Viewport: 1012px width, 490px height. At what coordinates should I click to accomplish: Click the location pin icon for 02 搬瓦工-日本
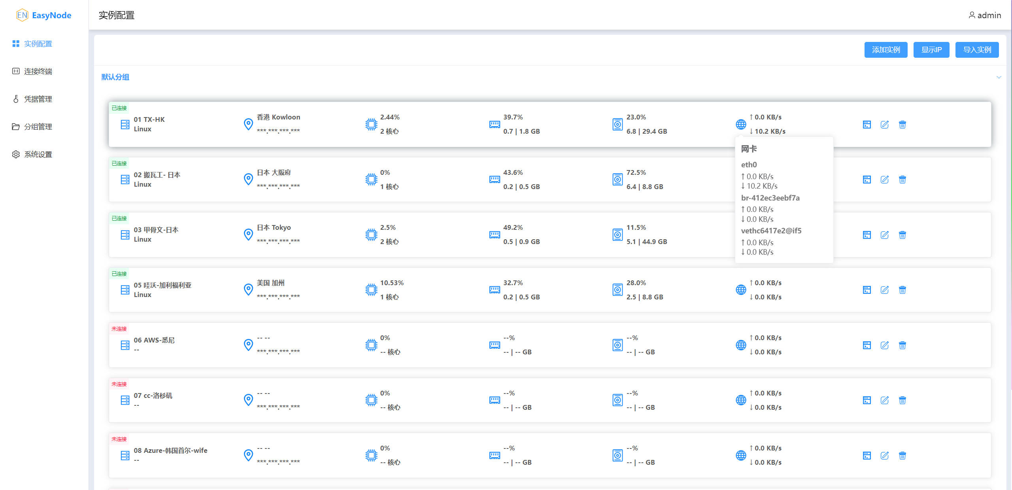tap(248, 180)
